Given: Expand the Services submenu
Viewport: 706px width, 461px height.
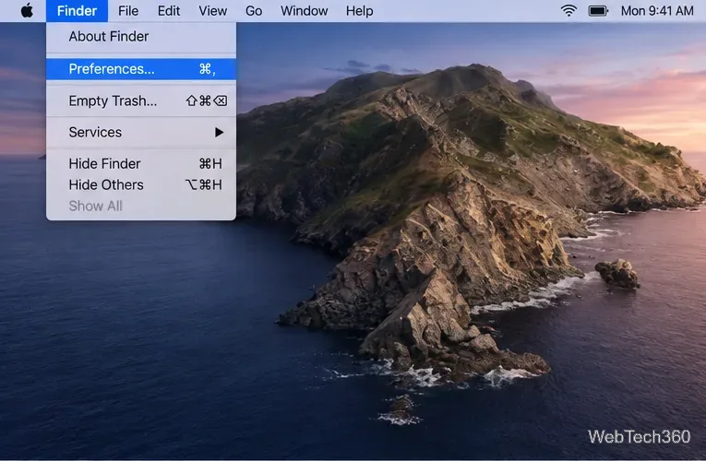Looking at the screenshot, I should coord(141,132).
